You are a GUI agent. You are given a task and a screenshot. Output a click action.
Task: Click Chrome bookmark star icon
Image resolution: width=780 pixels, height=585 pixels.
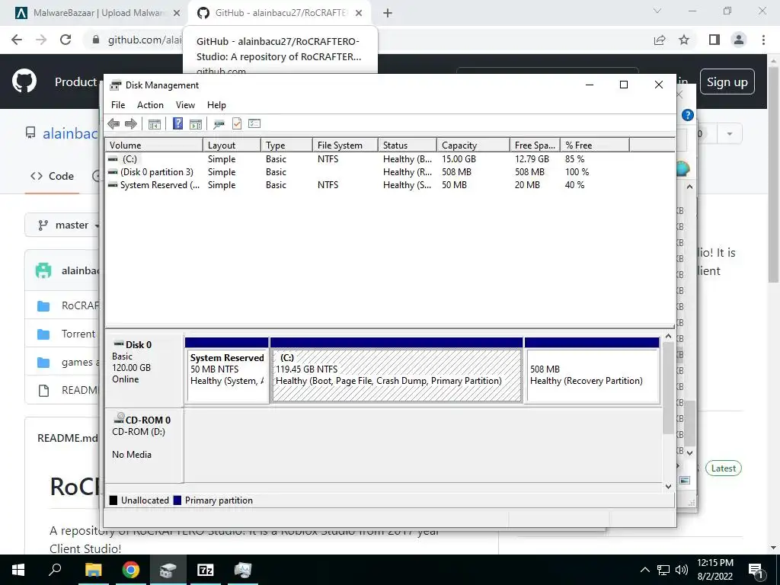click(x=684, y=40)
